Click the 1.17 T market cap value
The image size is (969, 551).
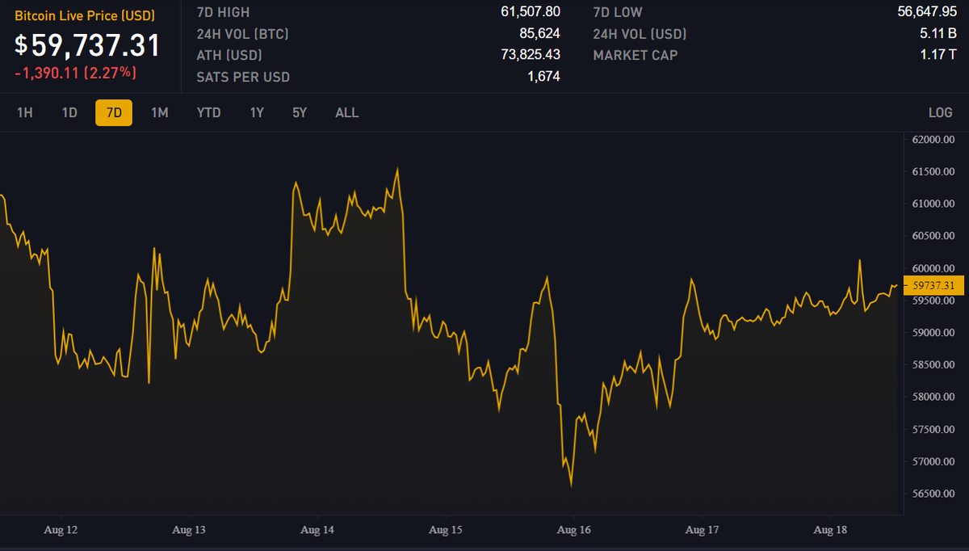[x=938, y=56]
